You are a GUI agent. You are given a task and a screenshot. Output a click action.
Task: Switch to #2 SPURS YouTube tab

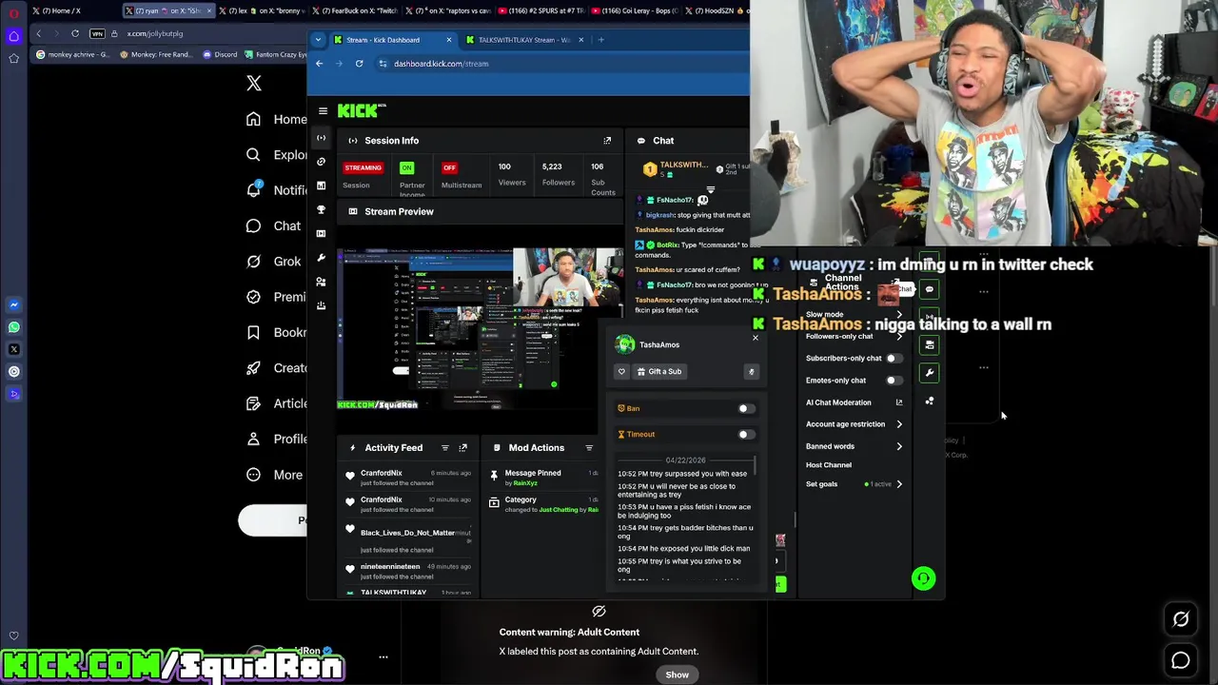click(x=541, y=10)
